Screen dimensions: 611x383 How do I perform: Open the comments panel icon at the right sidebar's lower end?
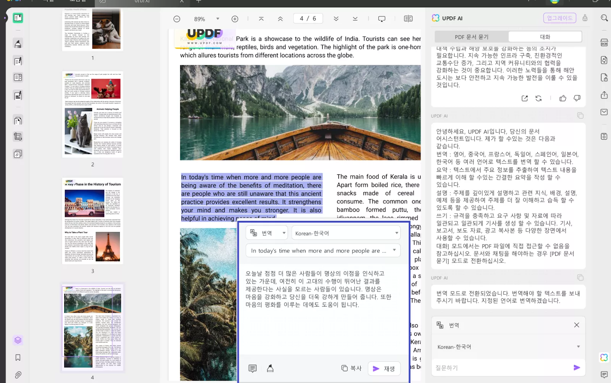pos(604,375)
